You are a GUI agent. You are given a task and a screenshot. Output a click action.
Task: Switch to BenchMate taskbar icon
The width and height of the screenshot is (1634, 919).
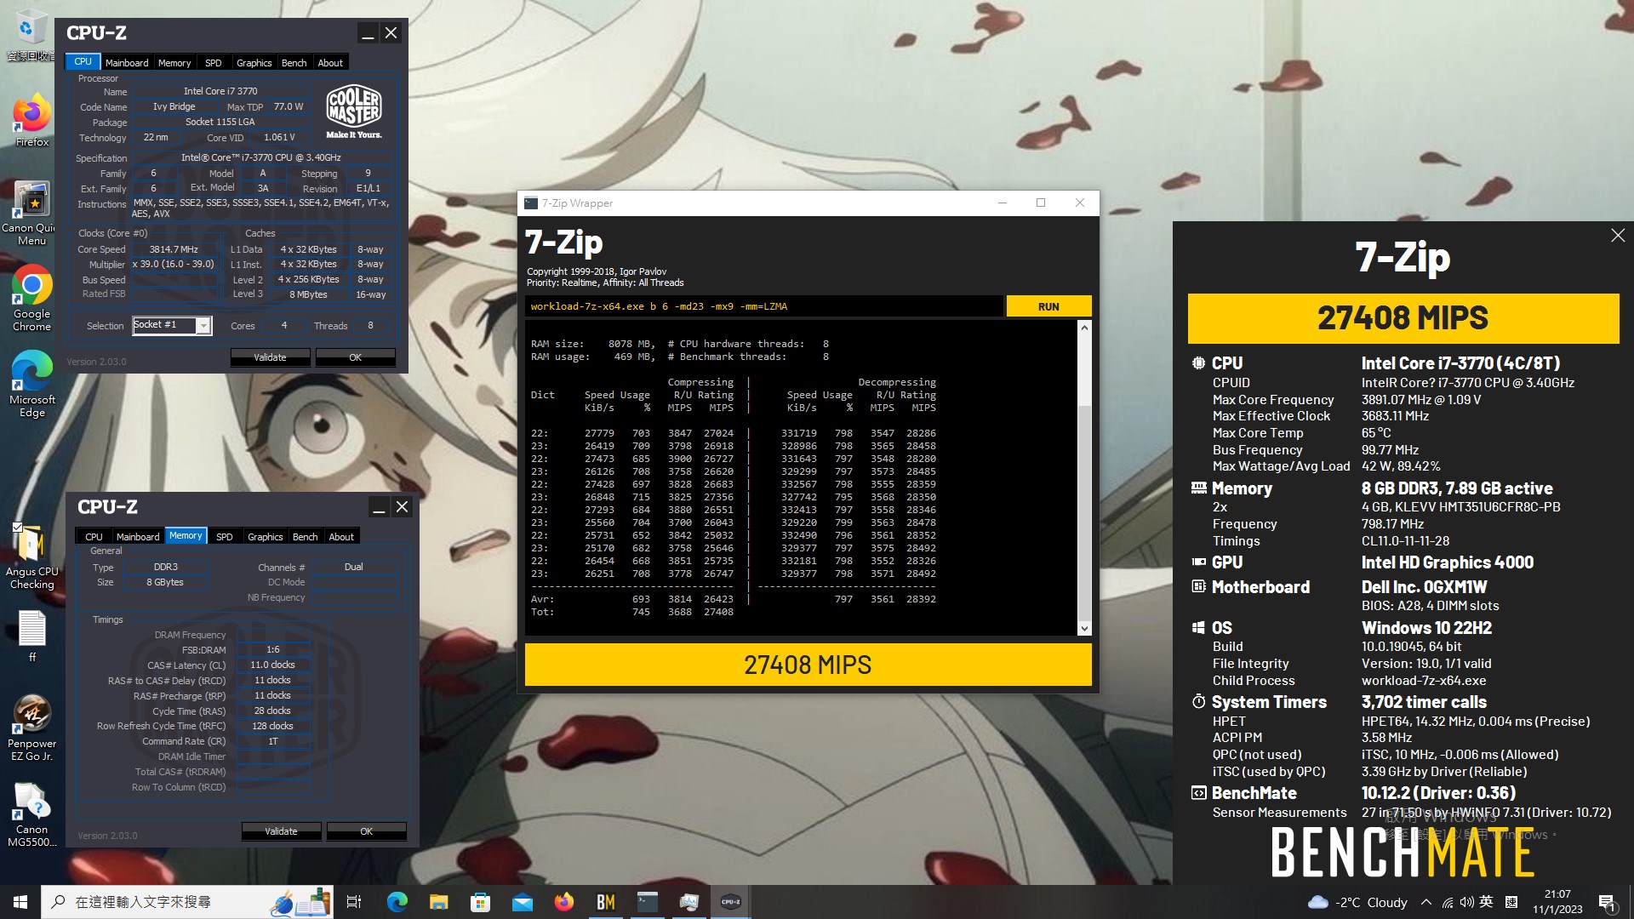pyautogui.click(x=605, y=902)
